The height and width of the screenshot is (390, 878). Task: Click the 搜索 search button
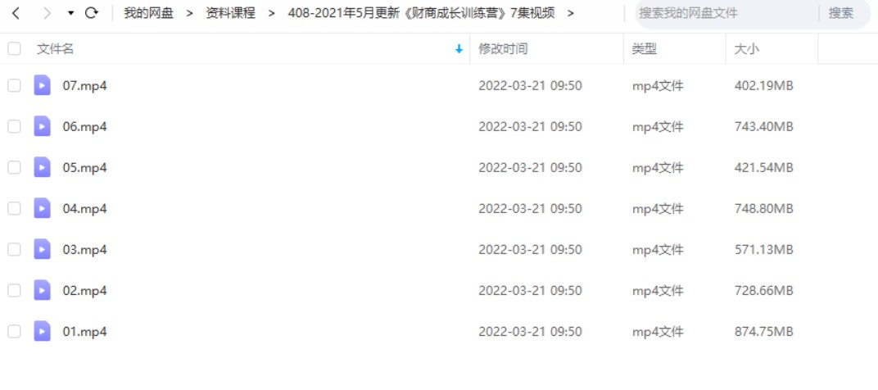point(841,13)
